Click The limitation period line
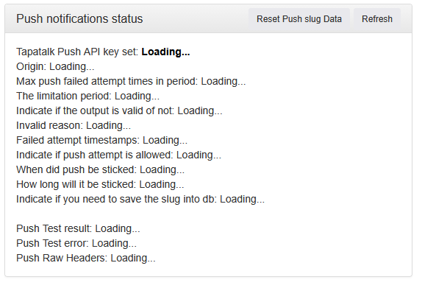 (87, 96)
